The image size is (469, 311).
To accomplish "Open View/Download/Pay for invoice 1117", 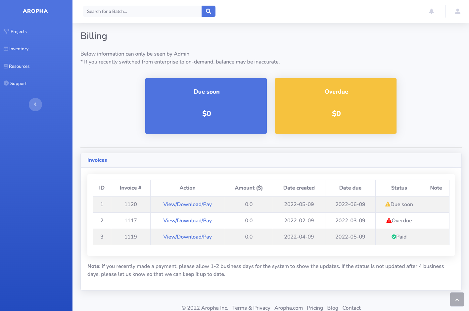I will (x=187, y=220).
